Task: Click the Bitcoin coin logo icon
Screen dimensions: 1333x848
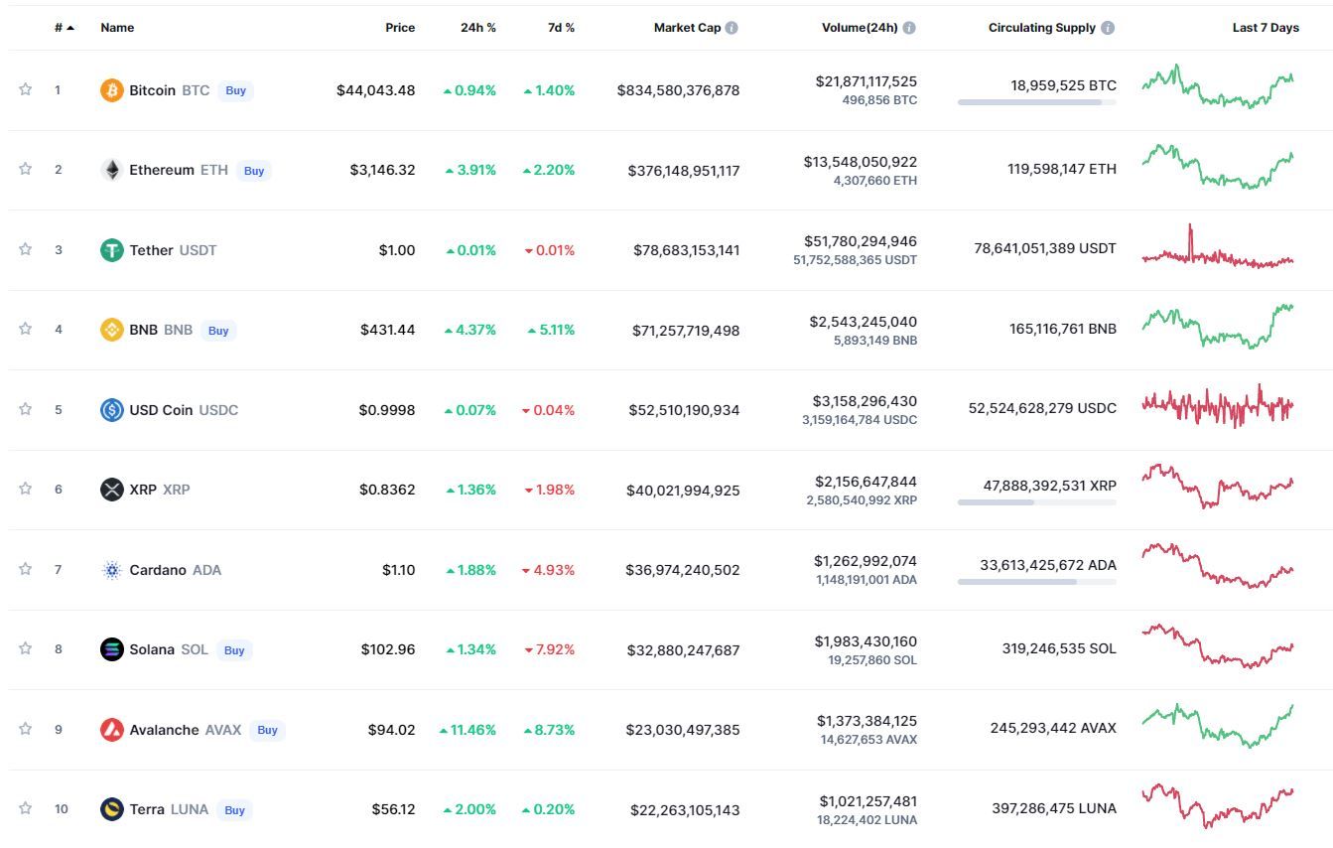Action: (x=112, y=90)
